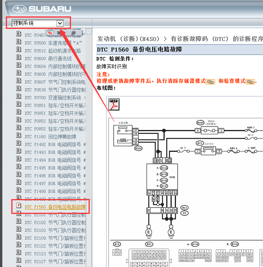
Task: Click the ECM wiring diagram image
Action: tap(186, 192)
